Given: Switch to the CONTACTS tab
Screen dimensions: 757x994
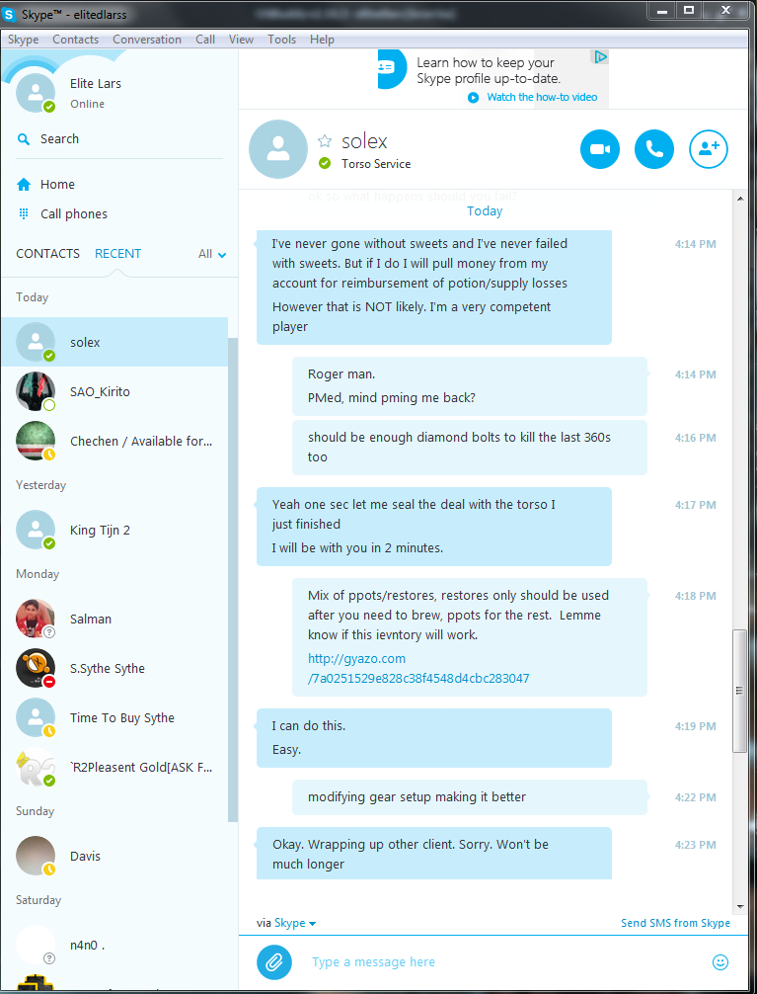Looking at the screenshot, I should [48, 254].
